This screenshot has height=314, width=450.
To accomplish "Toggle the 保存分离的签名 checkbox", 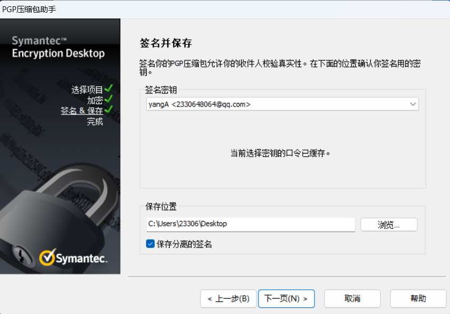I will coord(150,244).
